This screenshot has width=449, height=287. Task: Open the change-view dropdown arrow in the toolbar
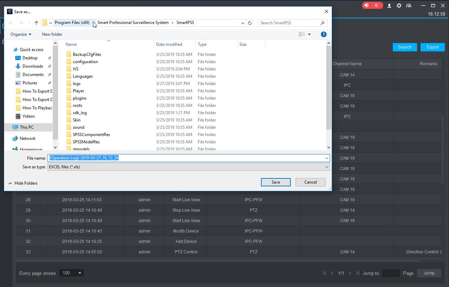click(309, 34)
